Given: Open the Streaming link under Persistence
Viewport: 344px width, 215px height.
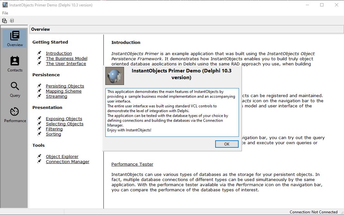Looking at the screenshot, I should [57, 96].
